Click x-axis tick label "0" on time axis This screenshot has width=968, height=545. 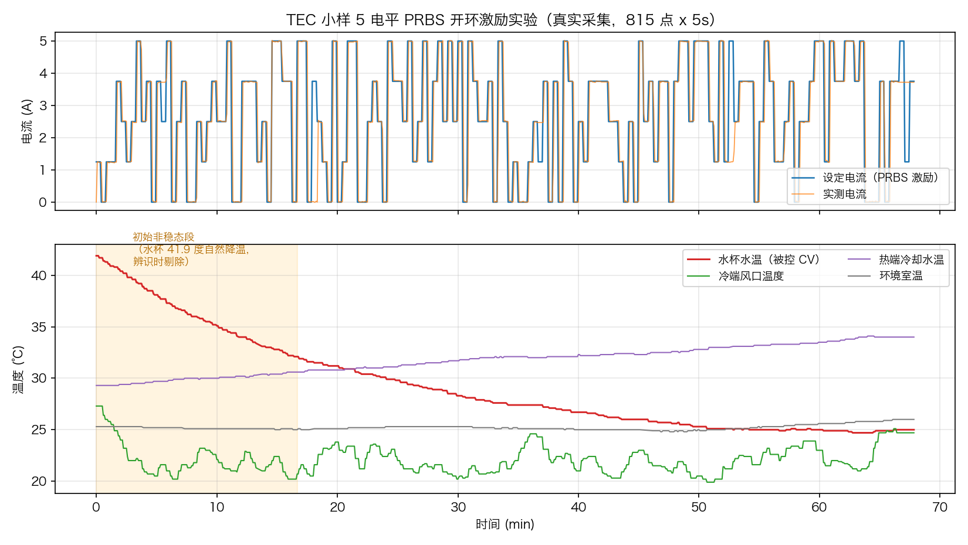tap(96, 507)
